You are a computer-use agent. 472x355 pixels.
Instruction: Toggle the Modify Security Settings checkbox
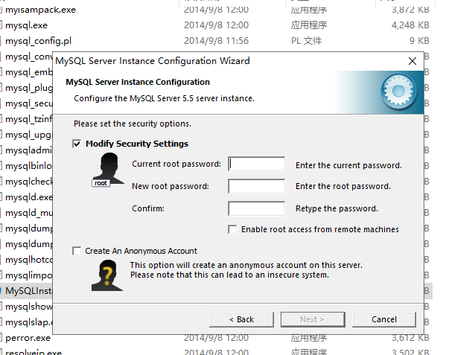[x=77, y=144]
